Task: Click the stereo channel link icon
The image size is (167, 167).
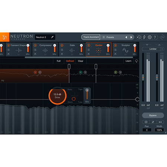Action: click(x=146, y=122)
